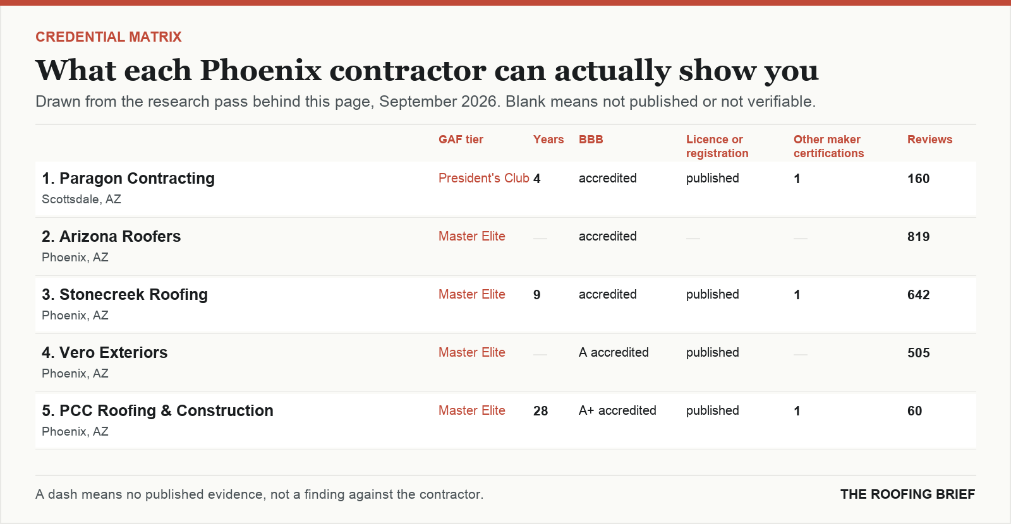
Task: Click the Paragon Contracting company name
Action: click(x=128, y=179)
